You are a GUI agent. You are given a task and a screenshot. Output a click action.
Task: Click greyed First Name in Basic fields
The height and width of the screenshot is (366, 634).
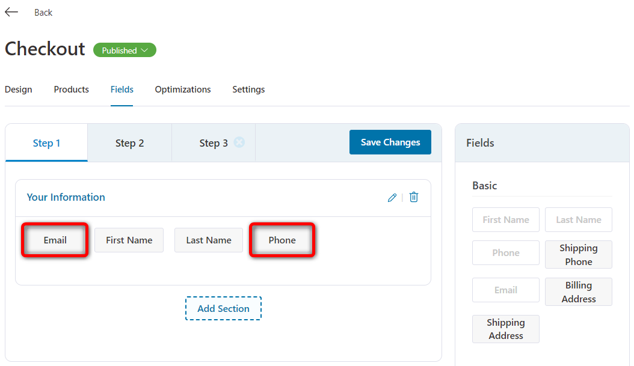point(506,220)
